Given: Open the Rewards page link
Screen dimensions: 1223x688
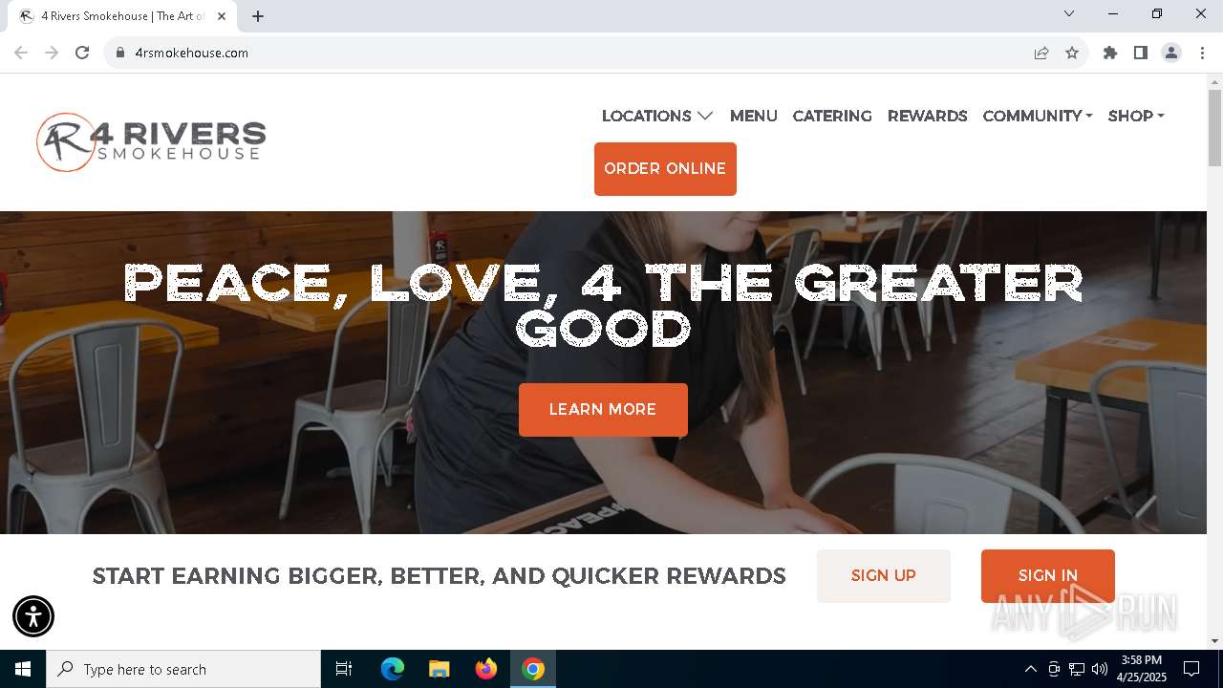Looking at the screenshot, I should click(928, 116).
